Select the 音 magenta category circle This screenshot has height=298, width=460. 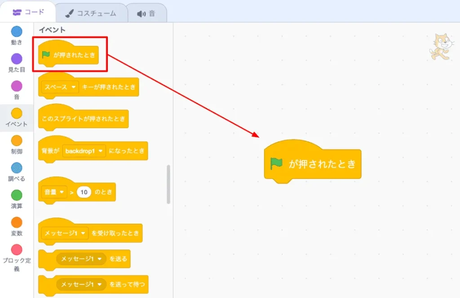point(17,86)
